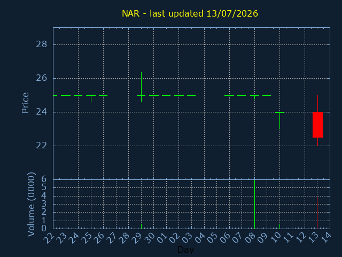The image size is (342, 257).
Task: Click the 26 price tick label
Action: (42, 78)
